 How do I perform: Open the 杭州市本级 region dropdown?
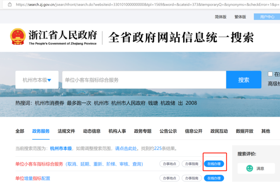(x=37, y=80)
